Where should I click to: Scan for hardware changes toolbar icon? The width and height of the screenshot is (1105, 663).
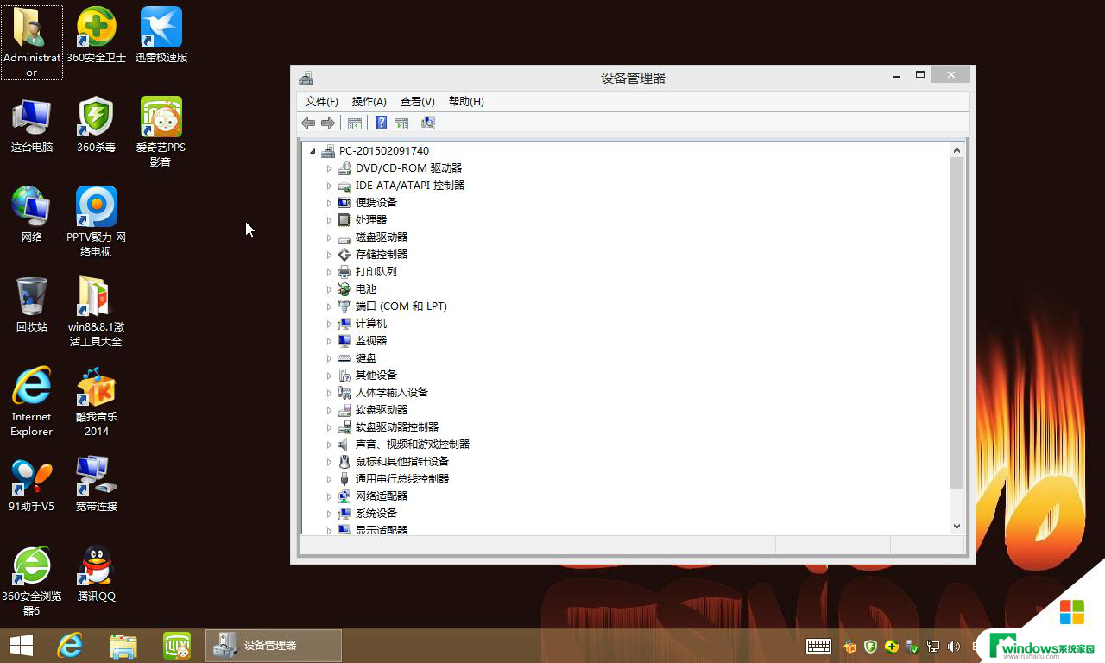tap(428, 123)
